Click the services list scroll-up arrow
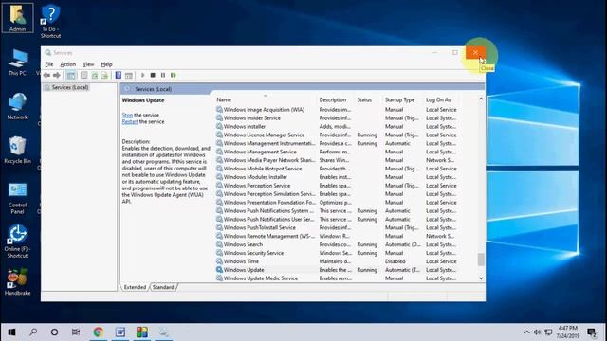 (481, 99)
